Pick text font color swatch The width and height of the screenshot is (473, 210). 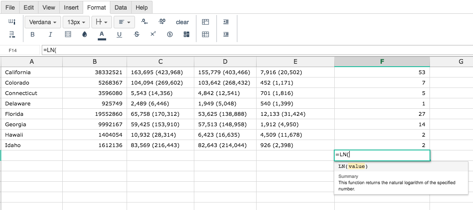tap(102, 35)
